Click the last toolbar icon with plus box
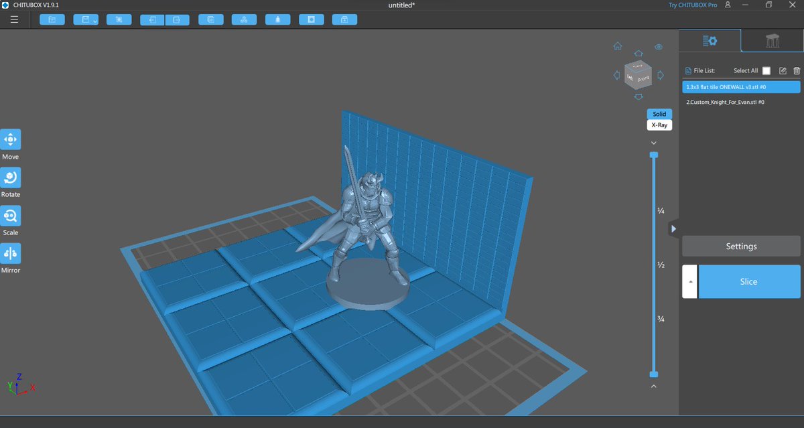Viewport: 804px width, 428px height. tap(344, 19)
